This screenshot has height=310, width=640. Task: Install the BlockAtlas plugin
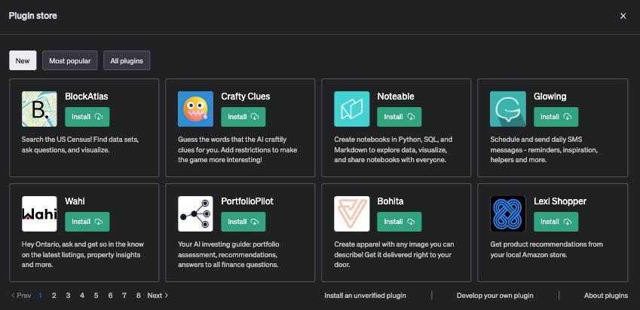(87, 117)
